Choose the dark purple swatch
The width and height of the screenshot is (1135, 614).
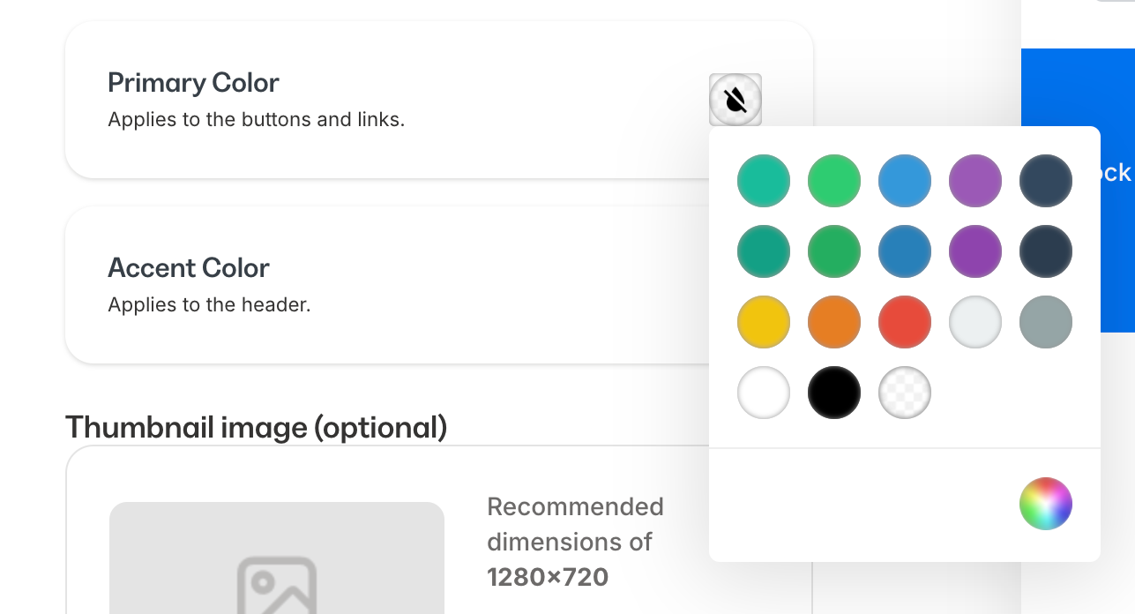point(974,251)
